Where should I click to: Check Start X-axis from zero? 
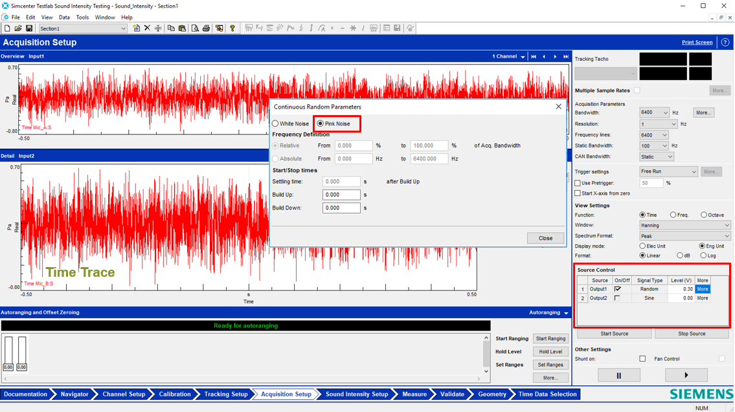[x=578, y=193]
